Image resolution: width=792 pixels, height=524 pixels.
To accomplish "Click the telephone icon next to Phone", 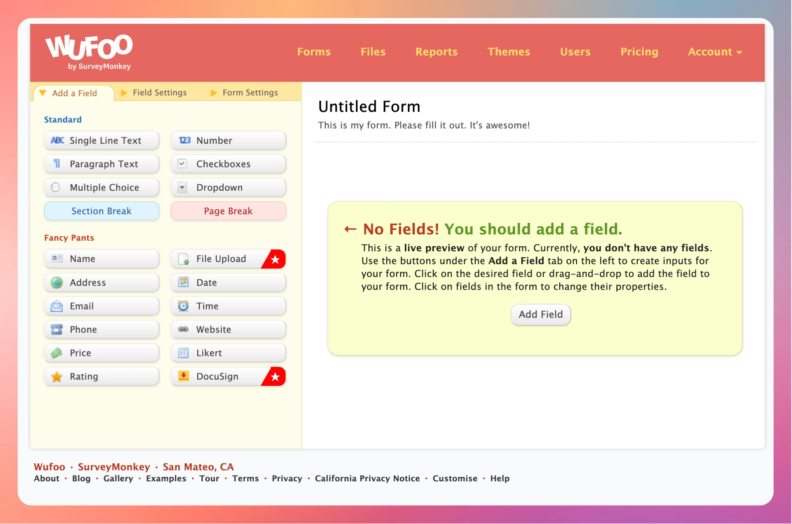I will point(57,329).
